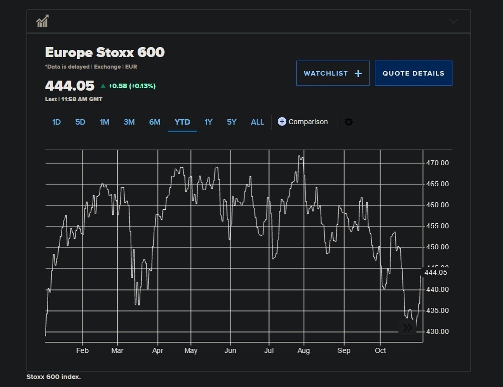The height and width of the screenshot is (387, 503).
Task: Click the chart icon in widget header
Action: 42,21
